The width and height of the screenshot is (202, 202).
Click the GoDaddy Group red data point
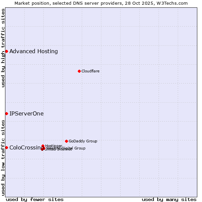click(x=66, y=141)
